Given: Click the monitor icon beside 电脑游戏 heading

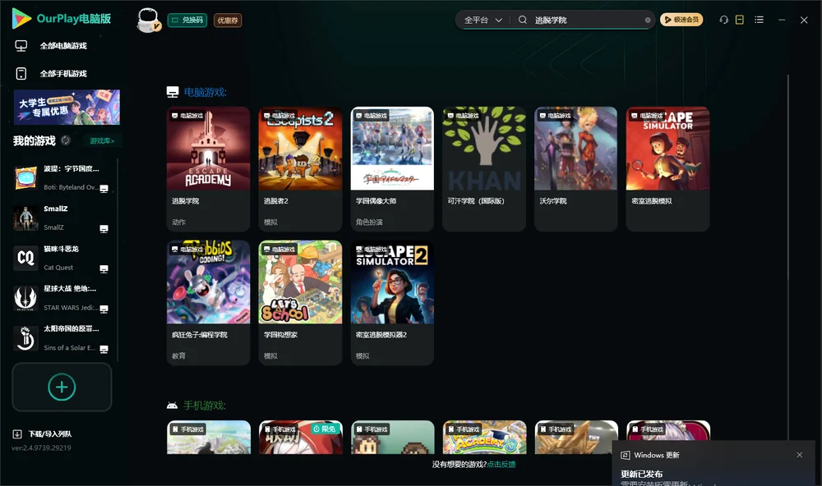Looking at the screenshot, I should pos(173,92).
